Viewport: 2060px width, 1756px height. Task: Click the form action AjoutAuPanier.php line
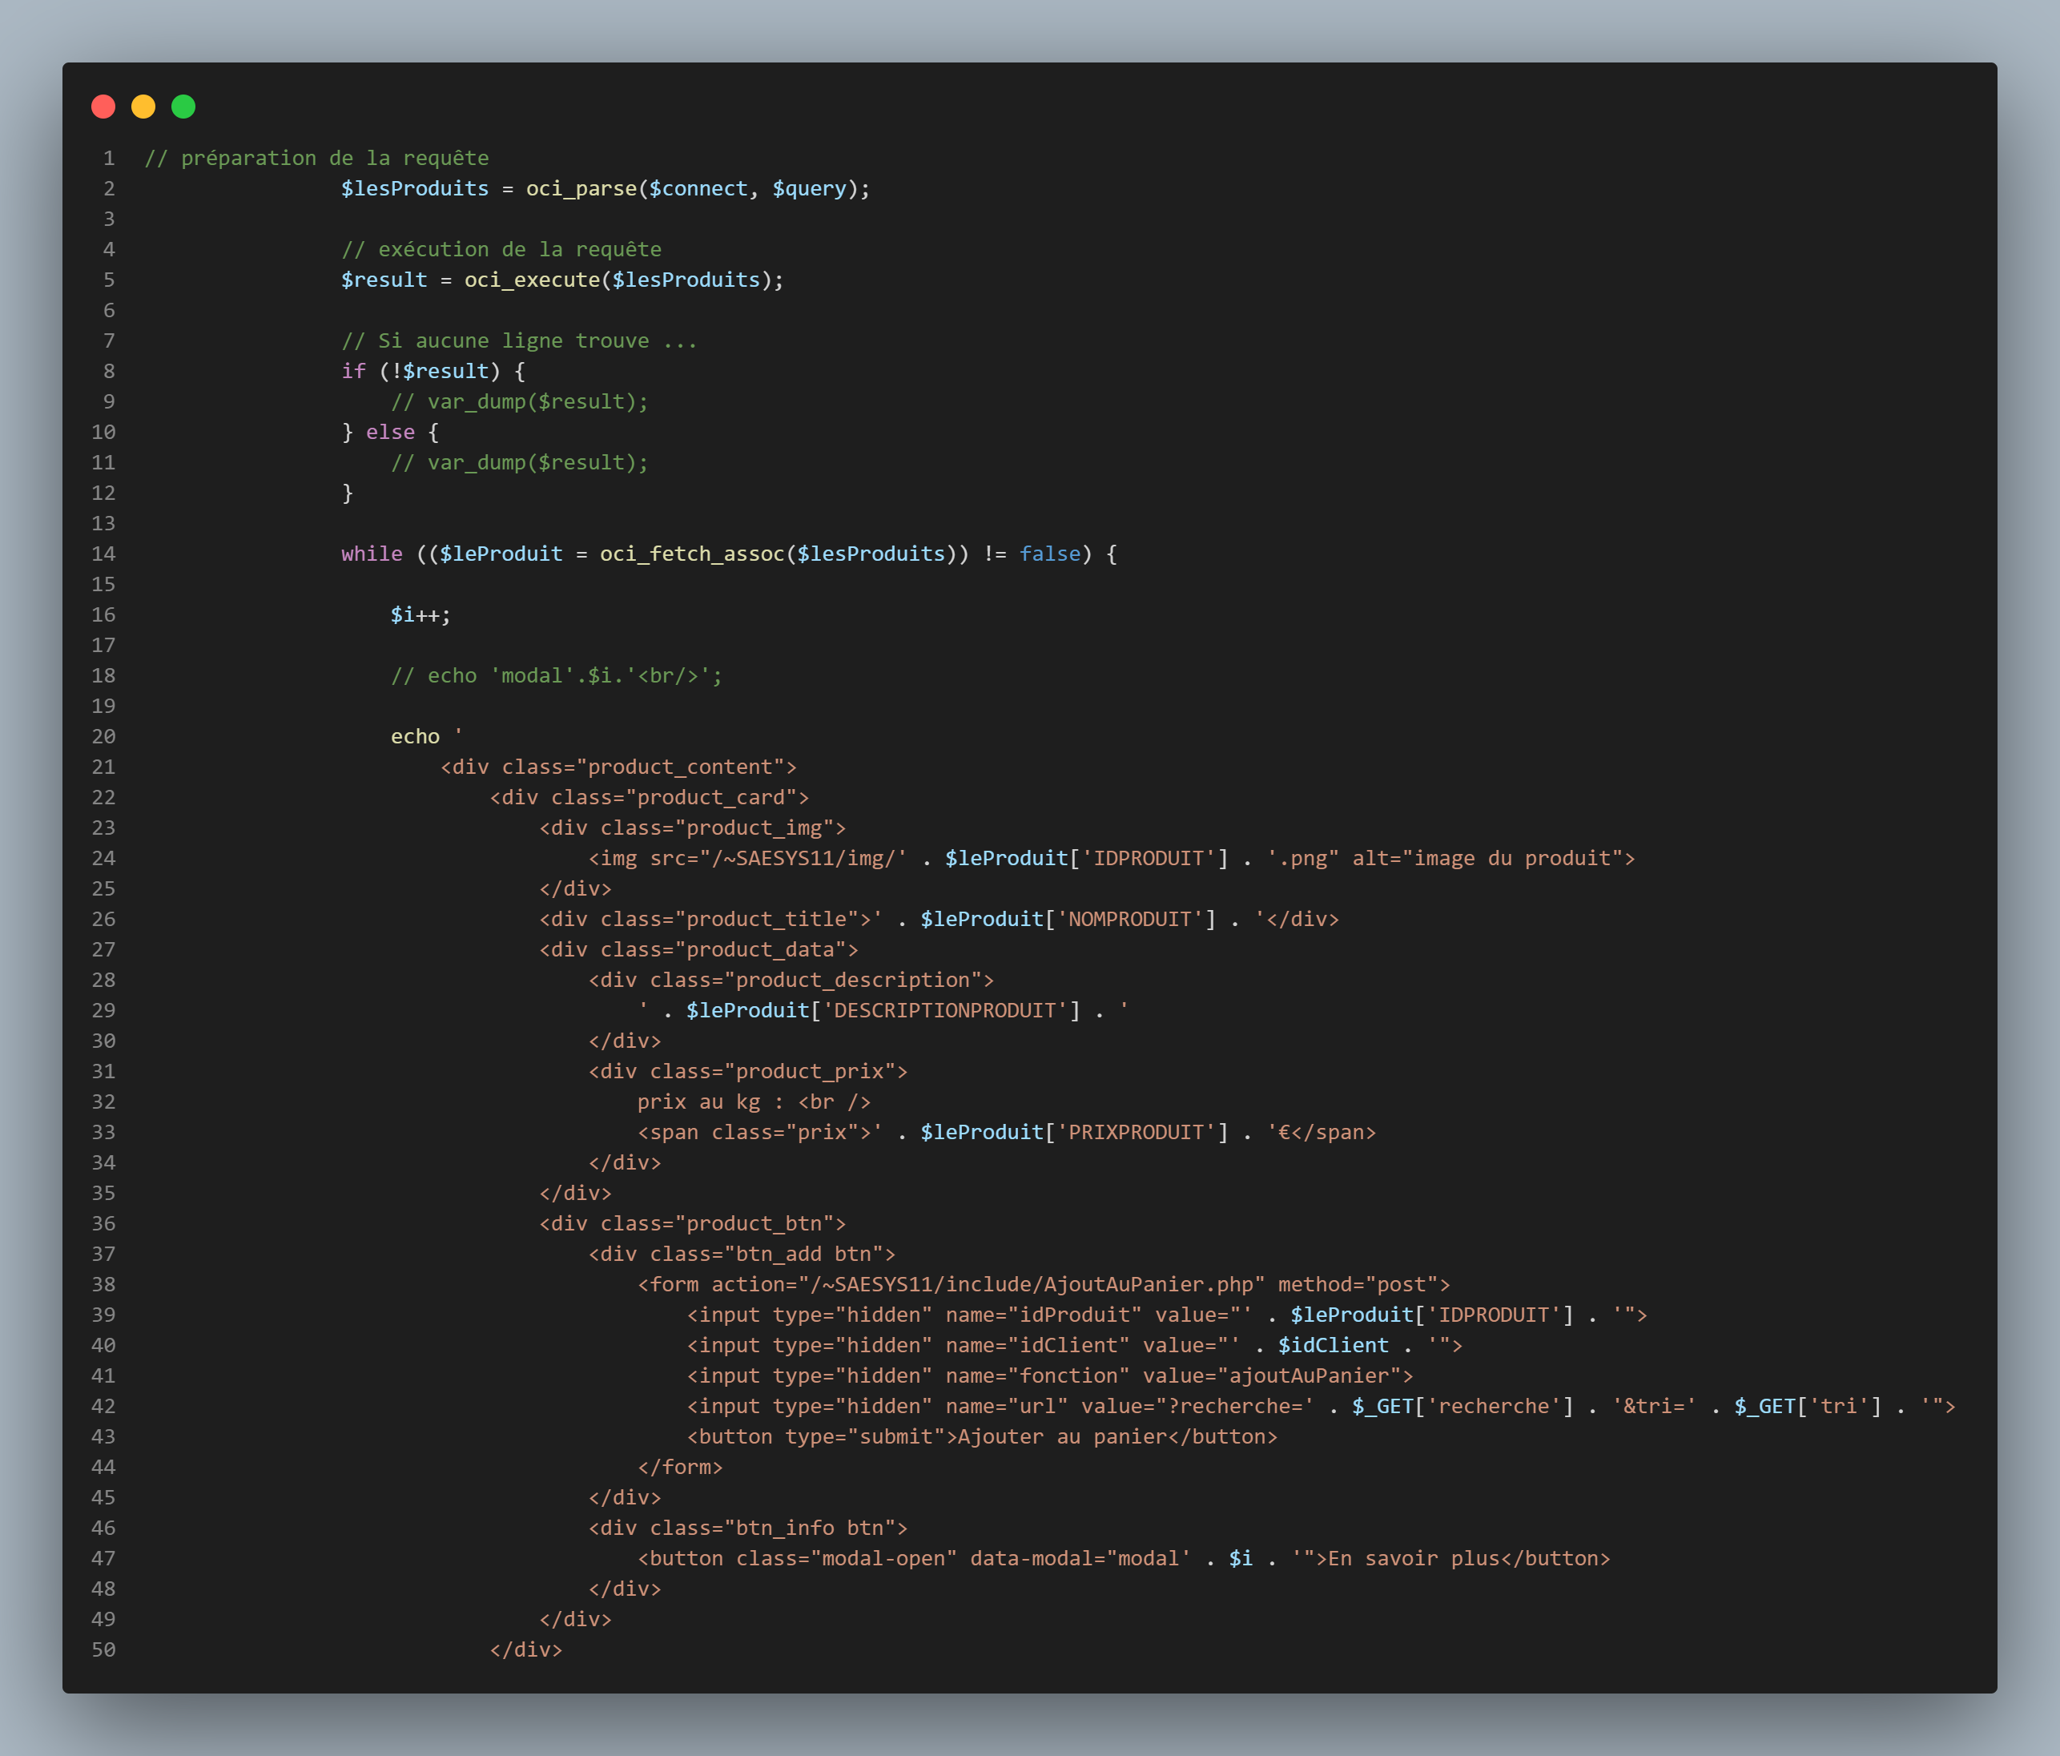tap(1044, 1285)
